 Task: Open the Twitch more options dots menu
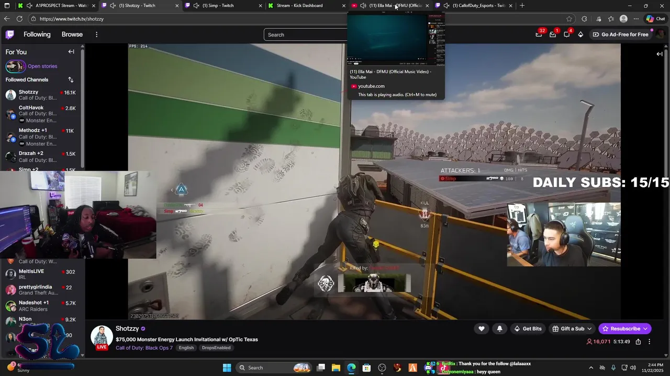96,34
